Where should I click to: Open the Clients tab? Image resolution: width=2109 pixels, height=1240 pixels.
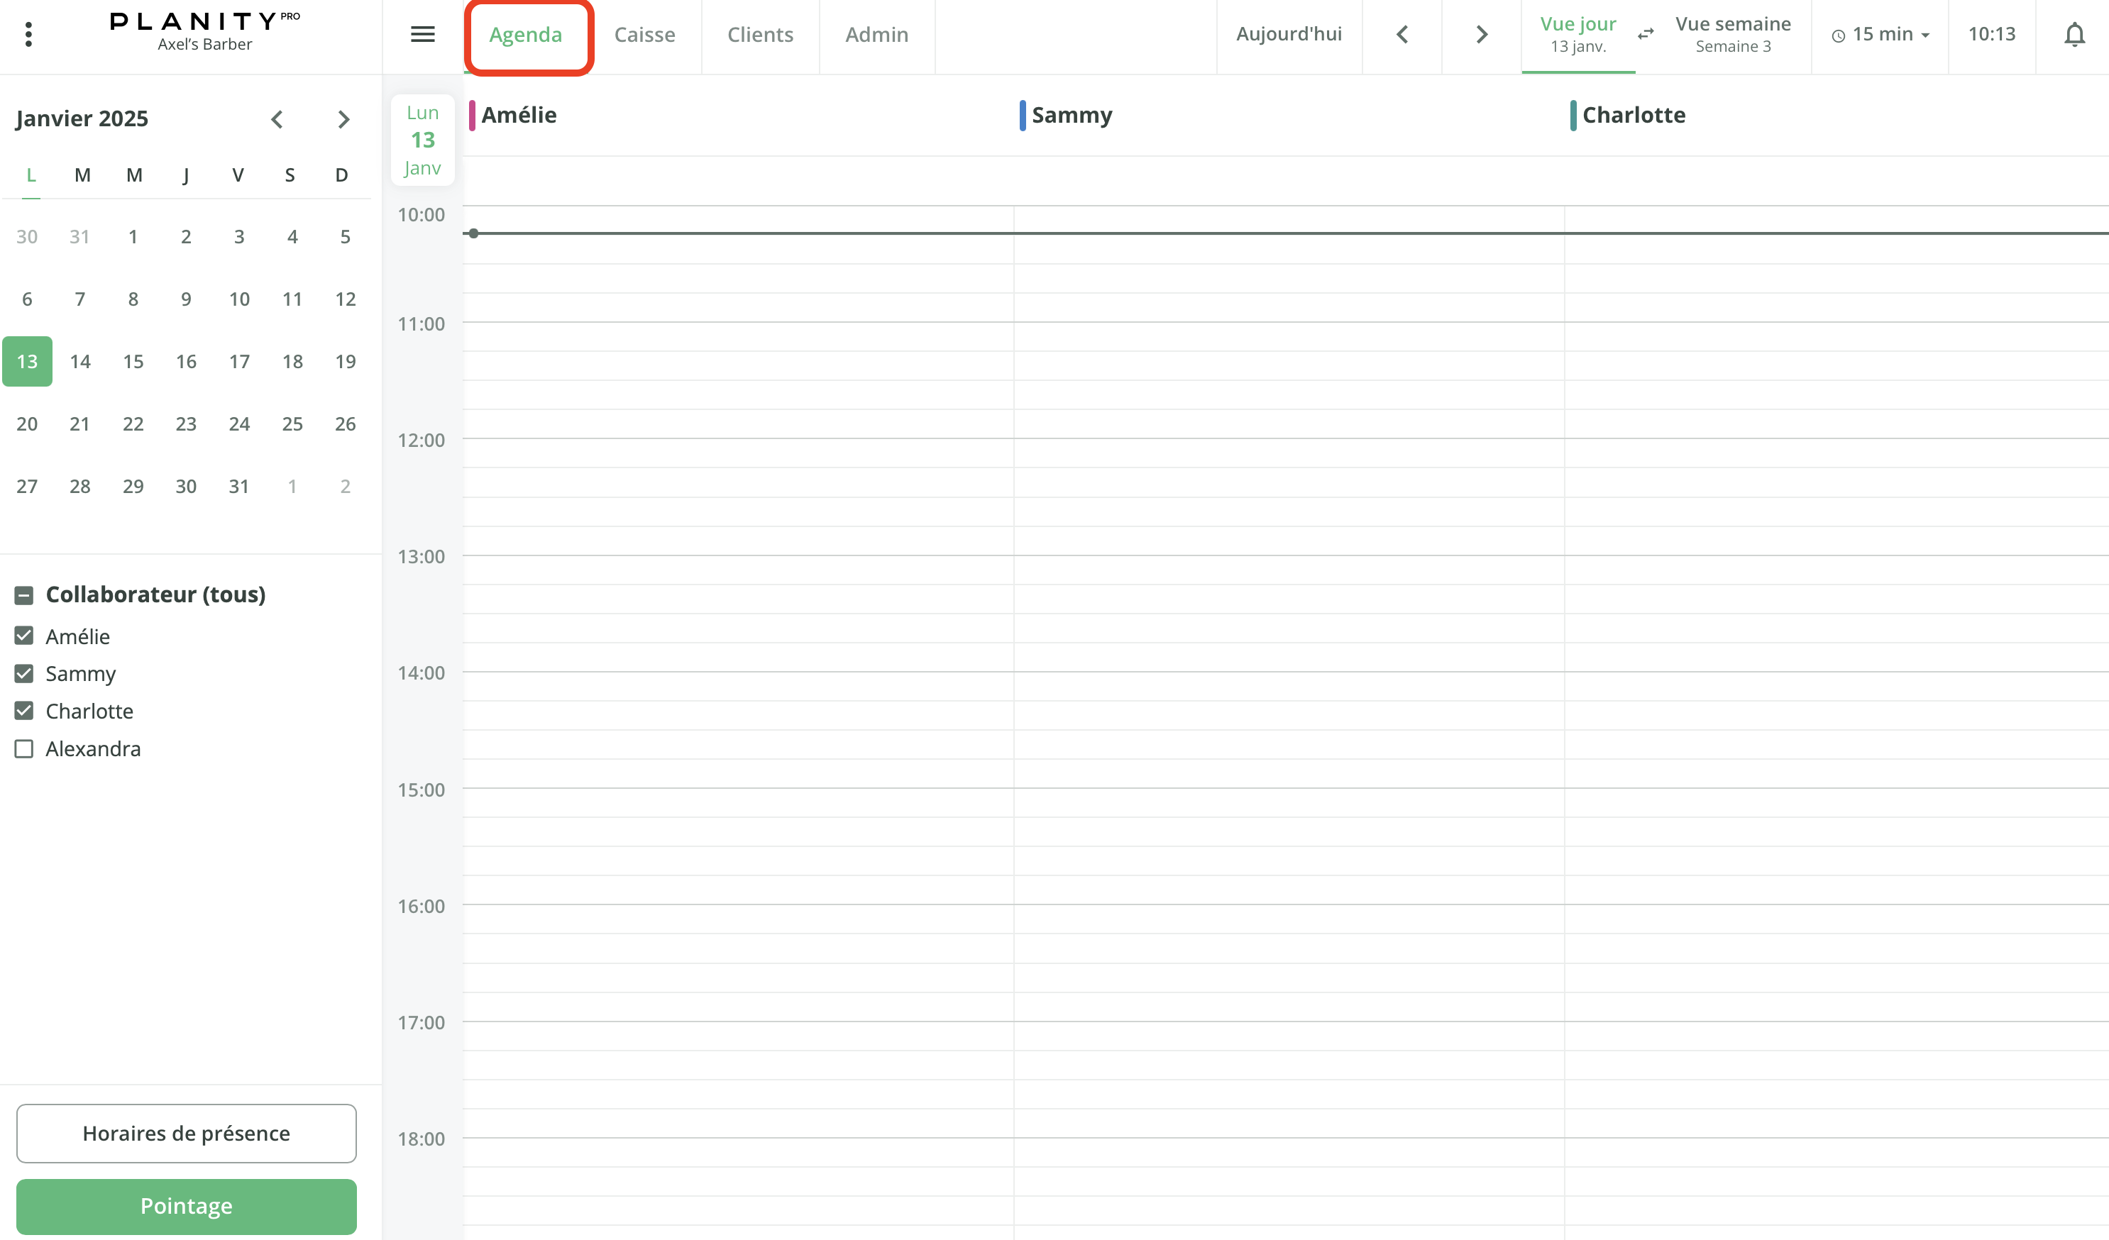point(760,34)
